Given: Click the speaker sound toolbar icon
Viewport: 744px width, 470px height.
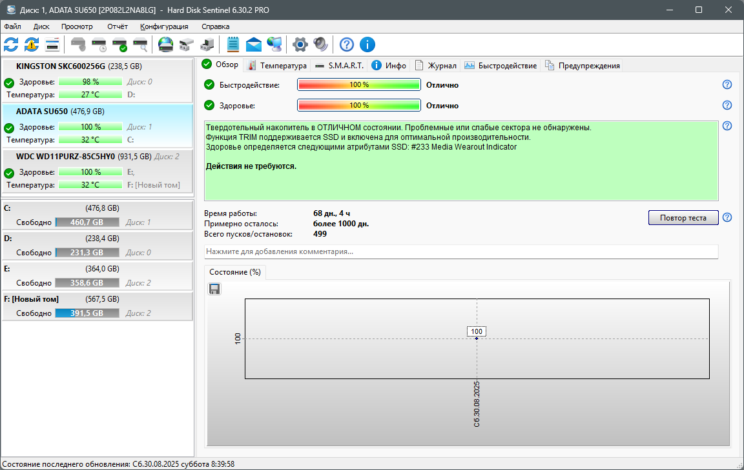Looking at the screenshot, I should pos(321,44).
